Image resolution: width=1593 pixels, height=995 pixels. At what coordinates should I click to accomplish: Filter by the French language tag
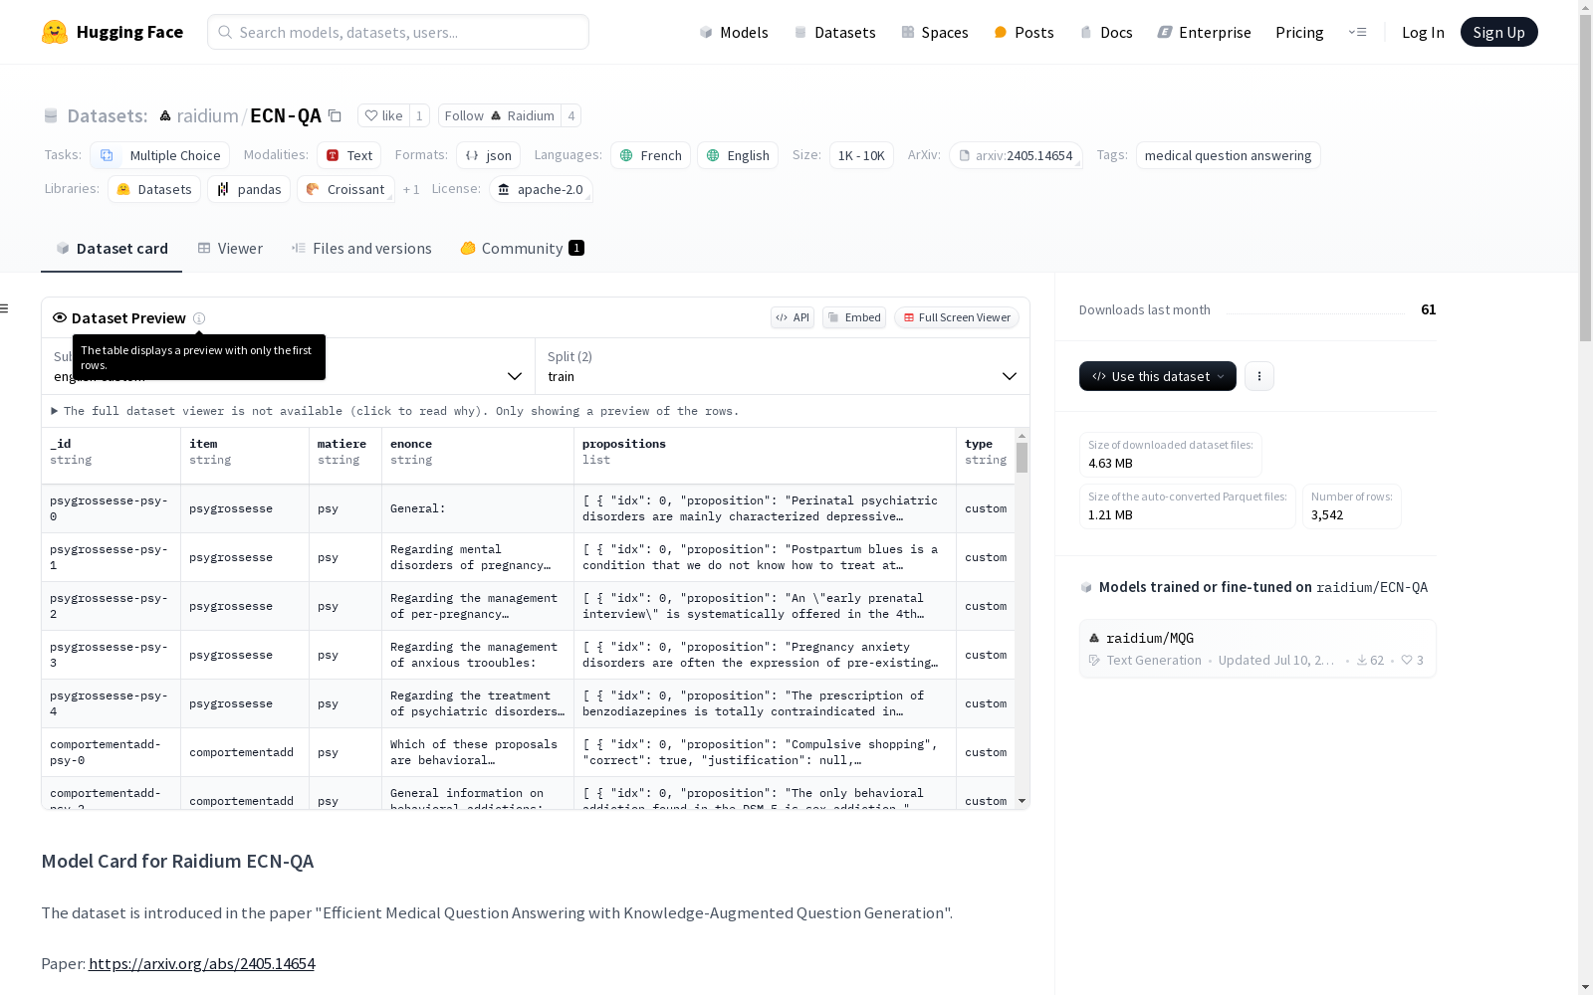click(650, 155)
